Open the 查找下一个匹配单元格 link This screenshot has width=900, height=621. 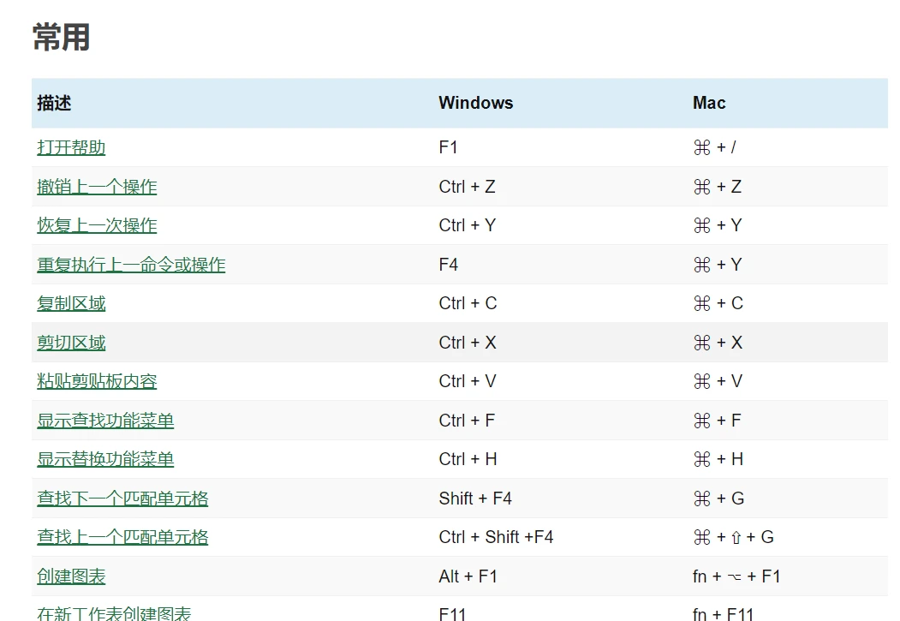(122, 499)
